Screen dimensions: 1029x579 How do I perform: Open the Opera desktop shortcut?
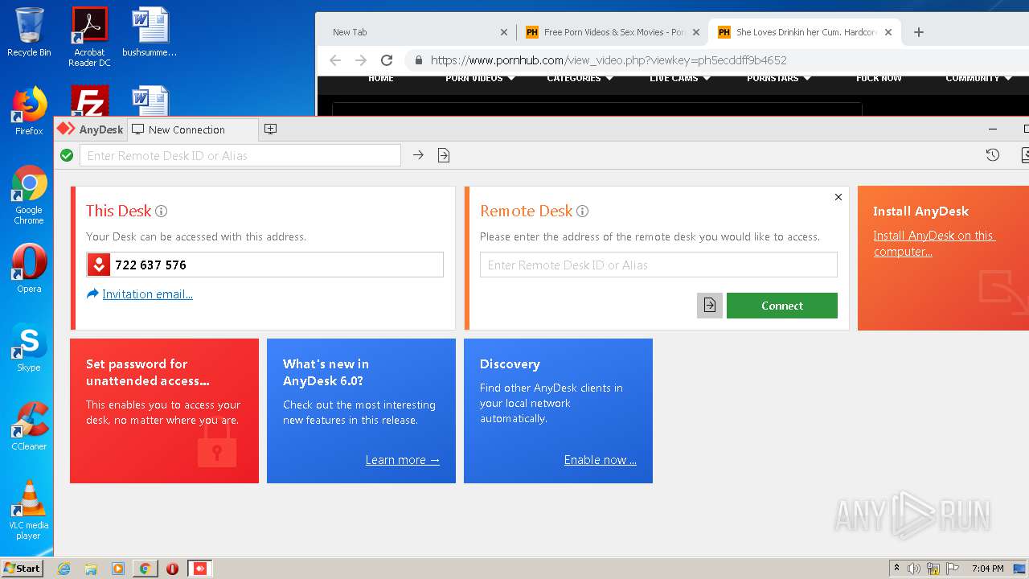[x=29, y=269]
